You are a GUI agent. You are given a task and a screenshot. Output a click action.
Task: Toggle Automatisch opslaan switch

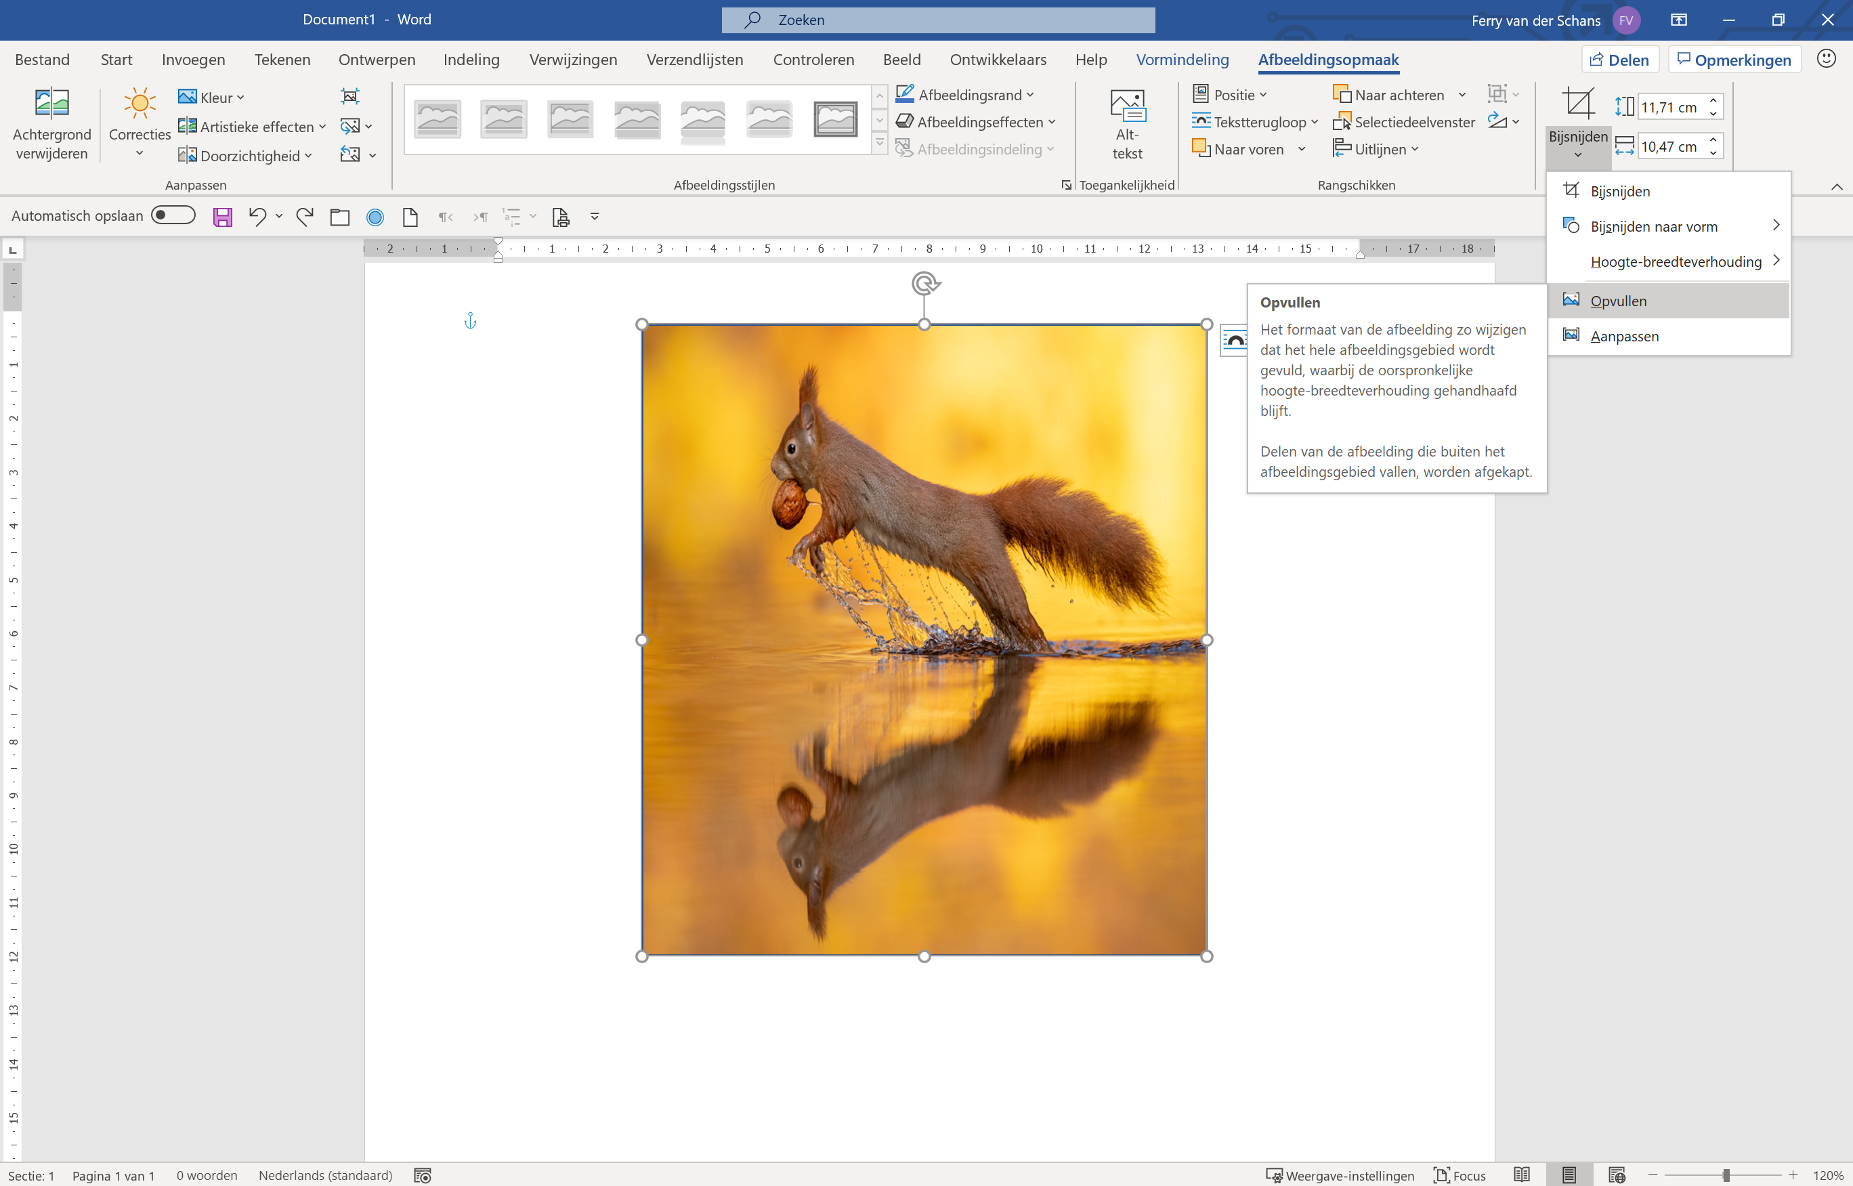coord(173,215)
